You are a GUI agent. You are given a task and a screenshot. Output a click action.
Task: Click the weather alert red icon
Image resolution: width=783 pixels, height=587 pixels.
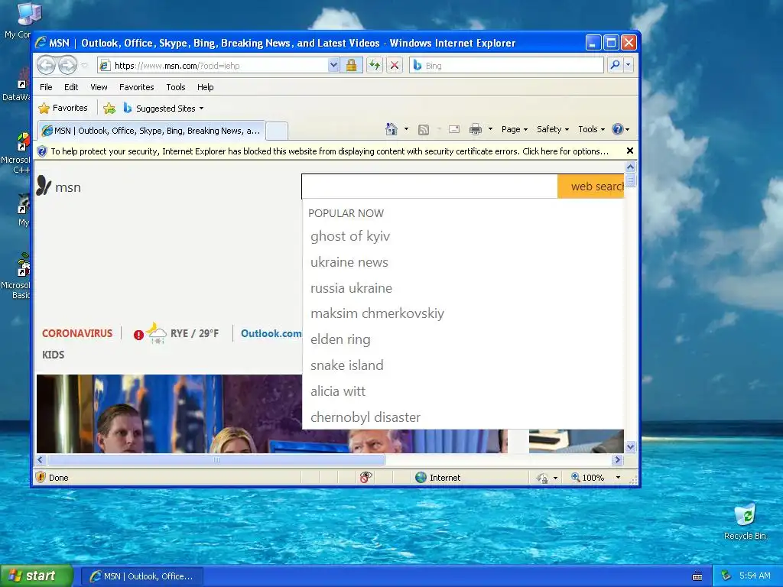coord(138,335)
